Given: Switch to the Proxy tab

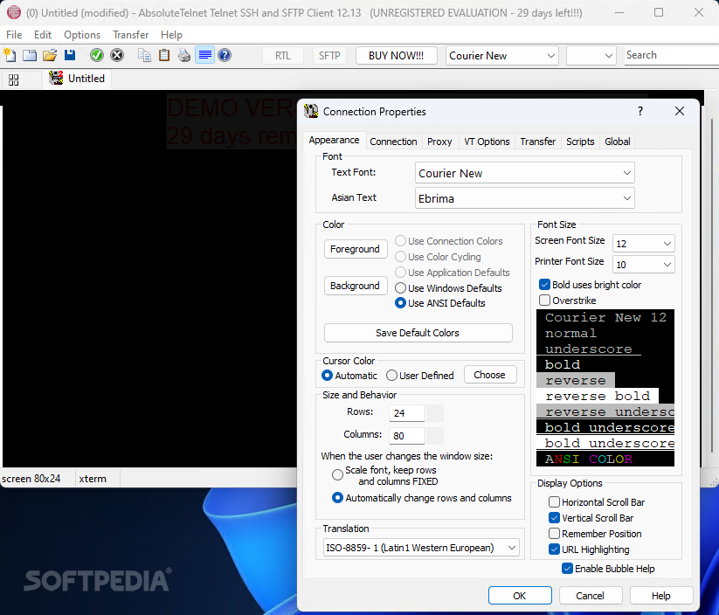Looking at the screenshot, I should point(439,142).
